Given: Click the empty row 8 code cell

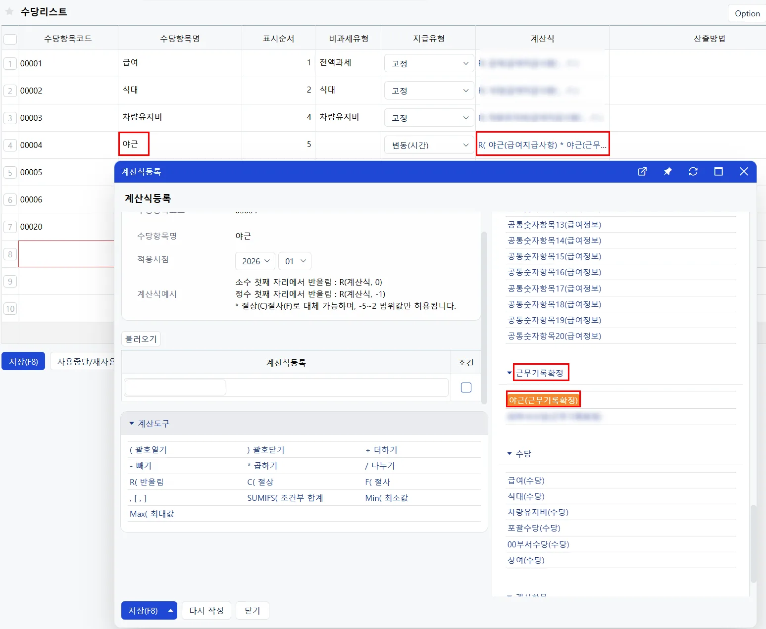Looking at the screenshot, I should 66,254.
